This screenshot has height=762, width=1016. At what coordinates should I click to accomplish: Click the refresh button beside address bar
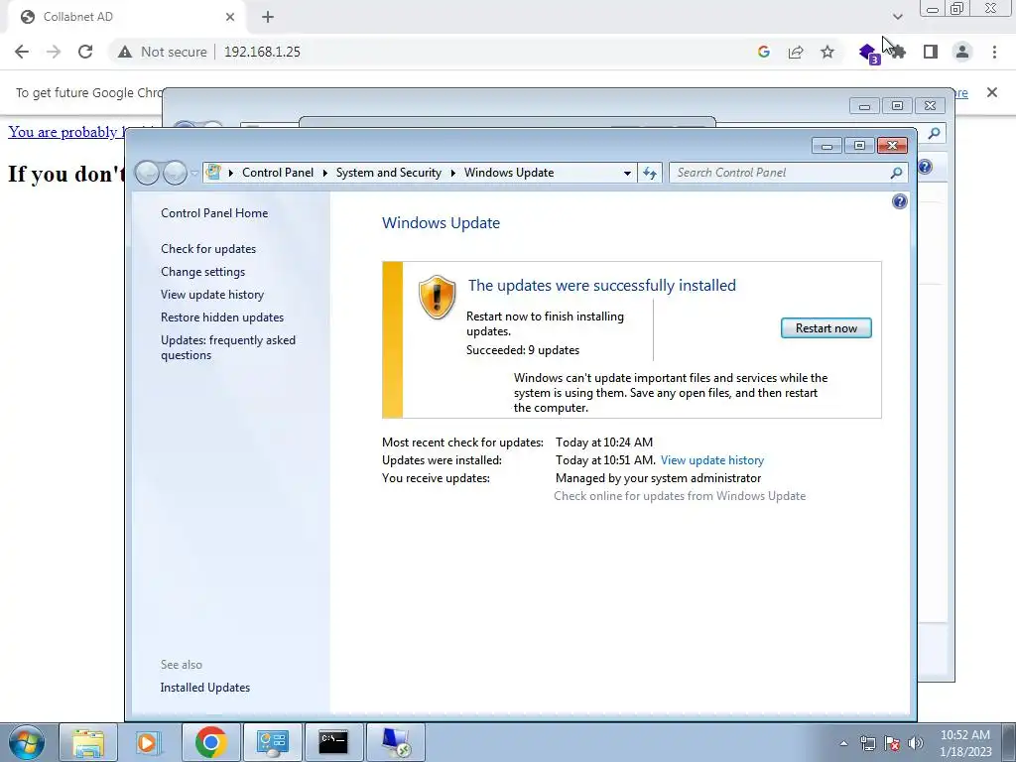point(649,173)
